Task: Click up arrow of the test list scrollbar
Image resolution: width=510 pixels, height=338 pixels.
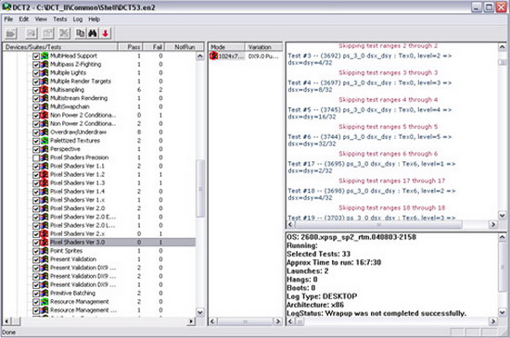Action: pos(200,56)
